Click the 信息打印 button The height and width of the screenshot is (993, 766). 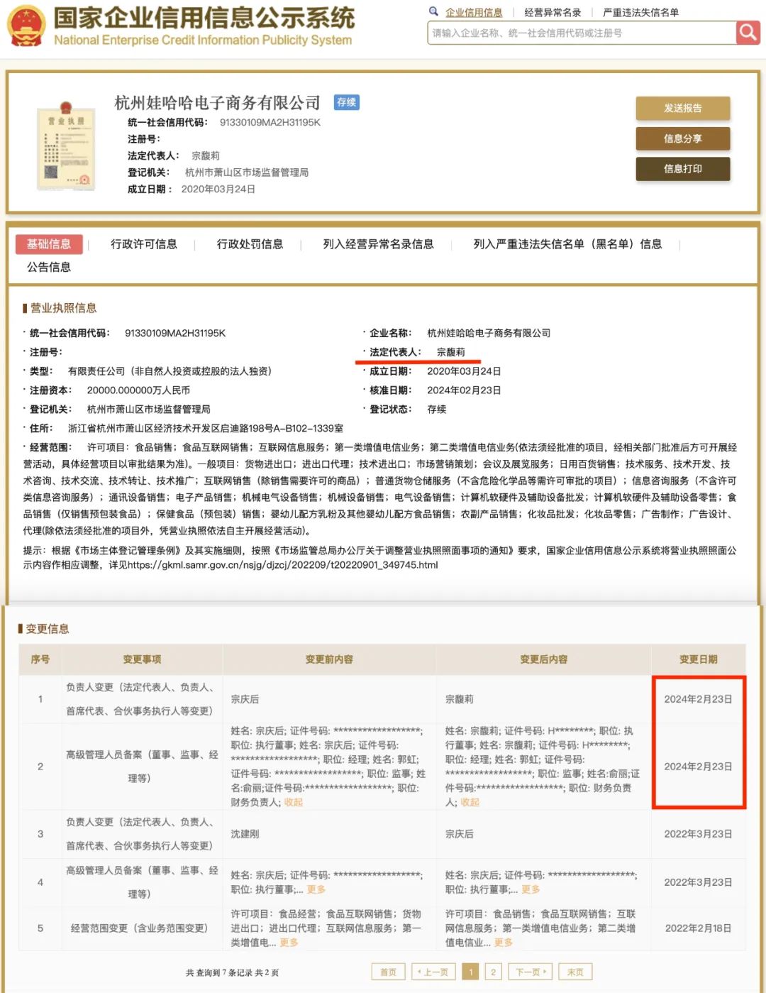click(683, 169)
